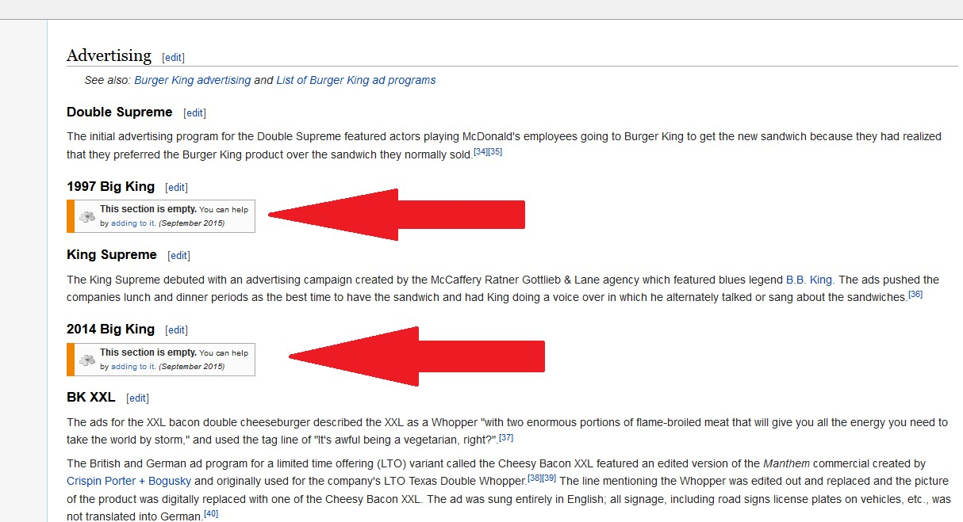Viewport: 963px width, 522px height.
Task: Click '(September 2015)' under 1997 Big King
Action: 192,223
